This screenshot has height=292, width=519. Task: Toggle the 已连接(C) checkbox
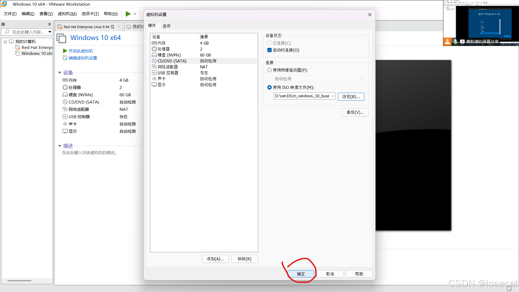[270, 43]
